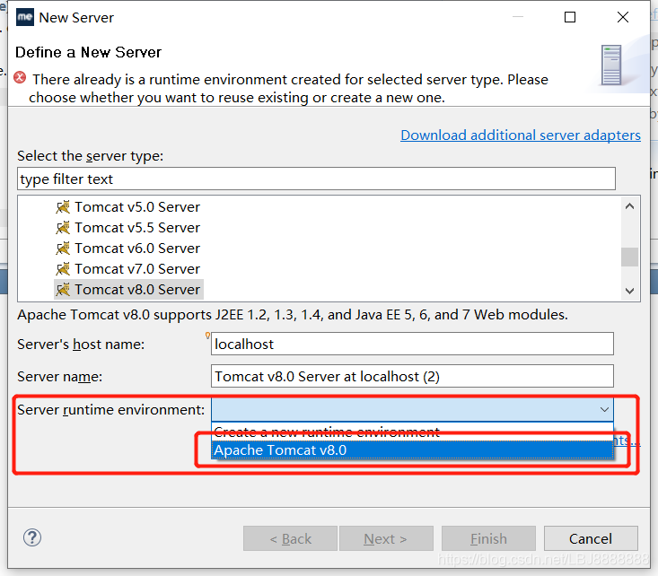This screenshot has height=576, width=658.
Task: Click the Server name text field
Action: [412, 376]
